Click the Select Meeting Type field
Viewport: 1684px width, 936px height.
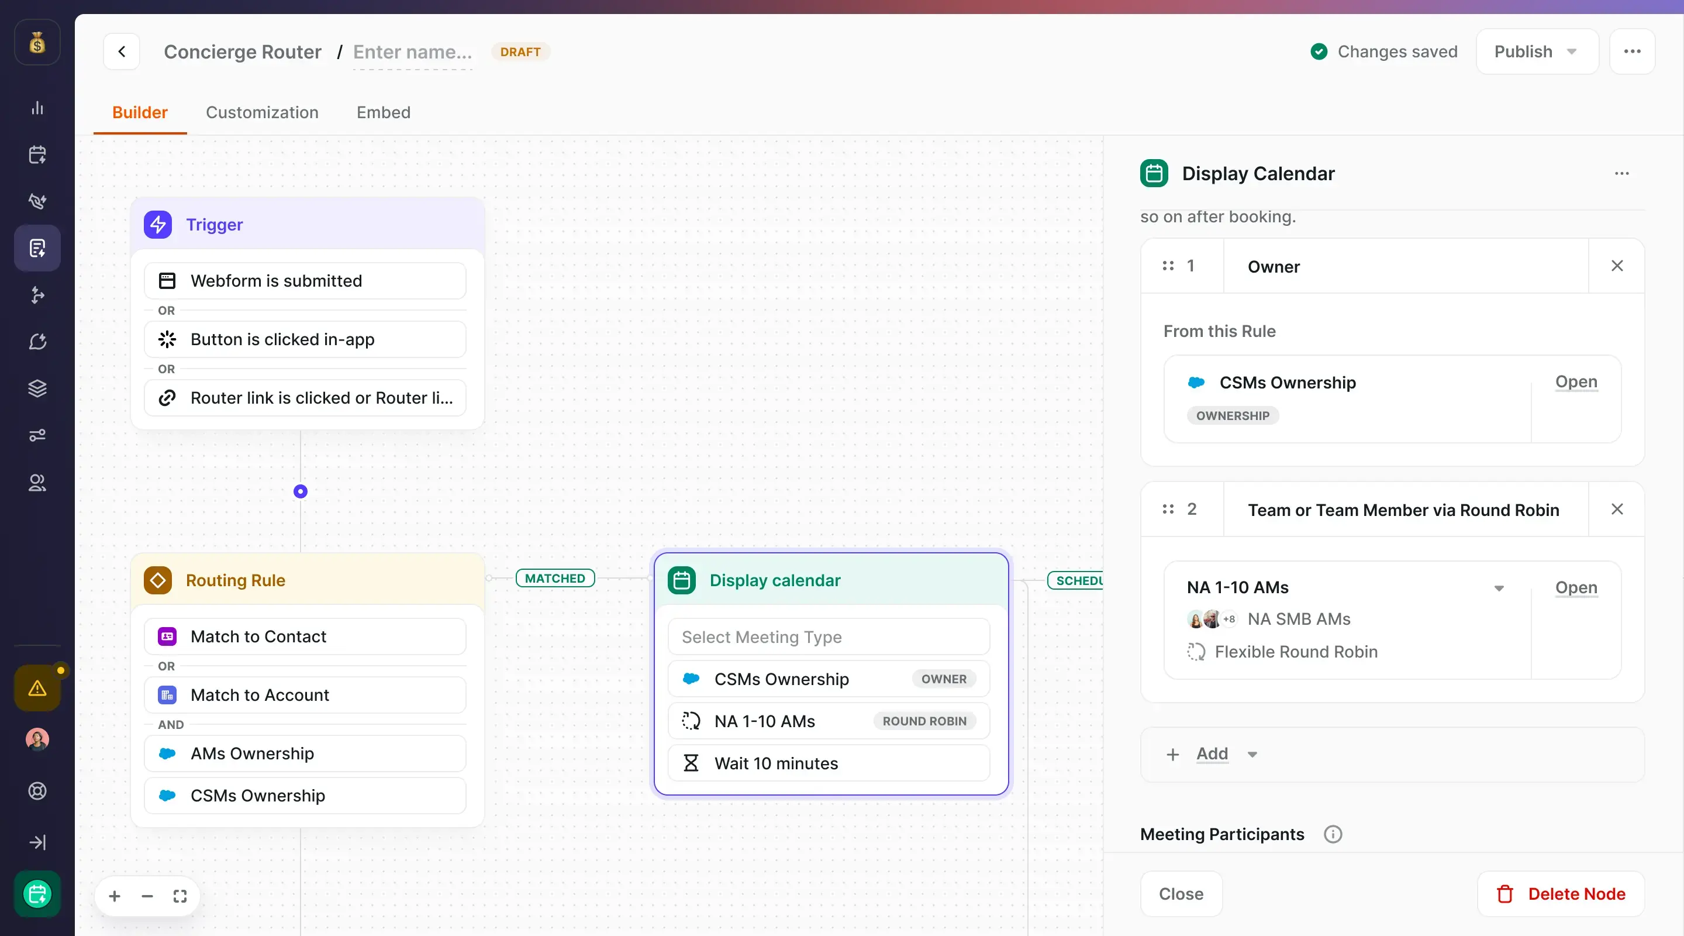829,637
